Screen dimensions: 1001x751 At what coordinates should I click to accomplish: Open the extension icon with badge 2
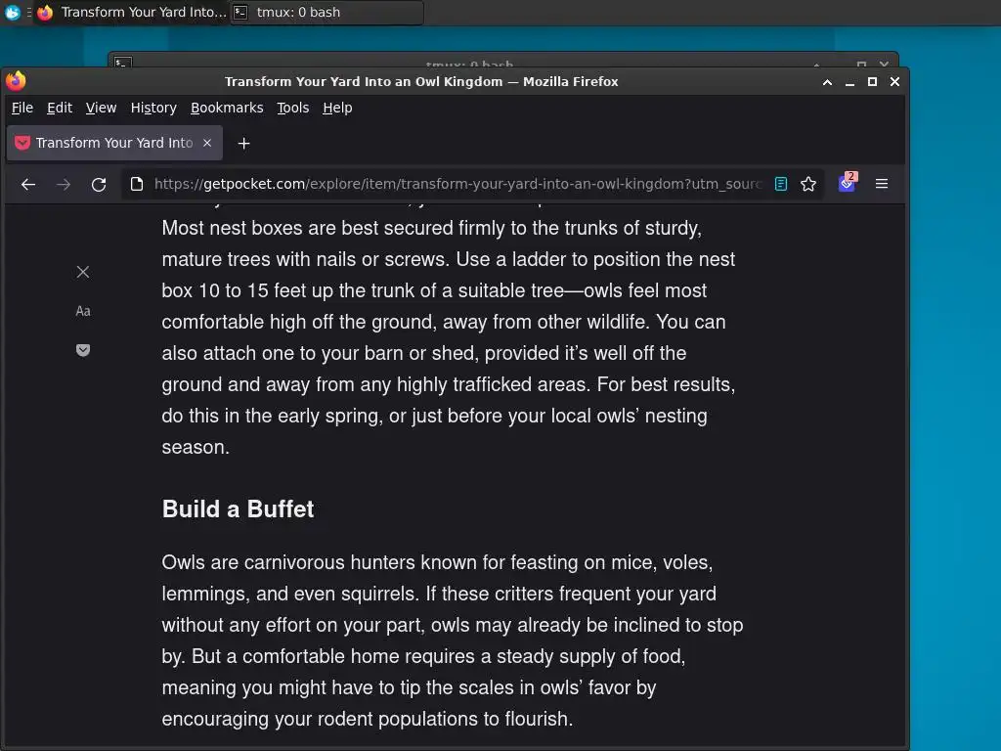point(847,184)
